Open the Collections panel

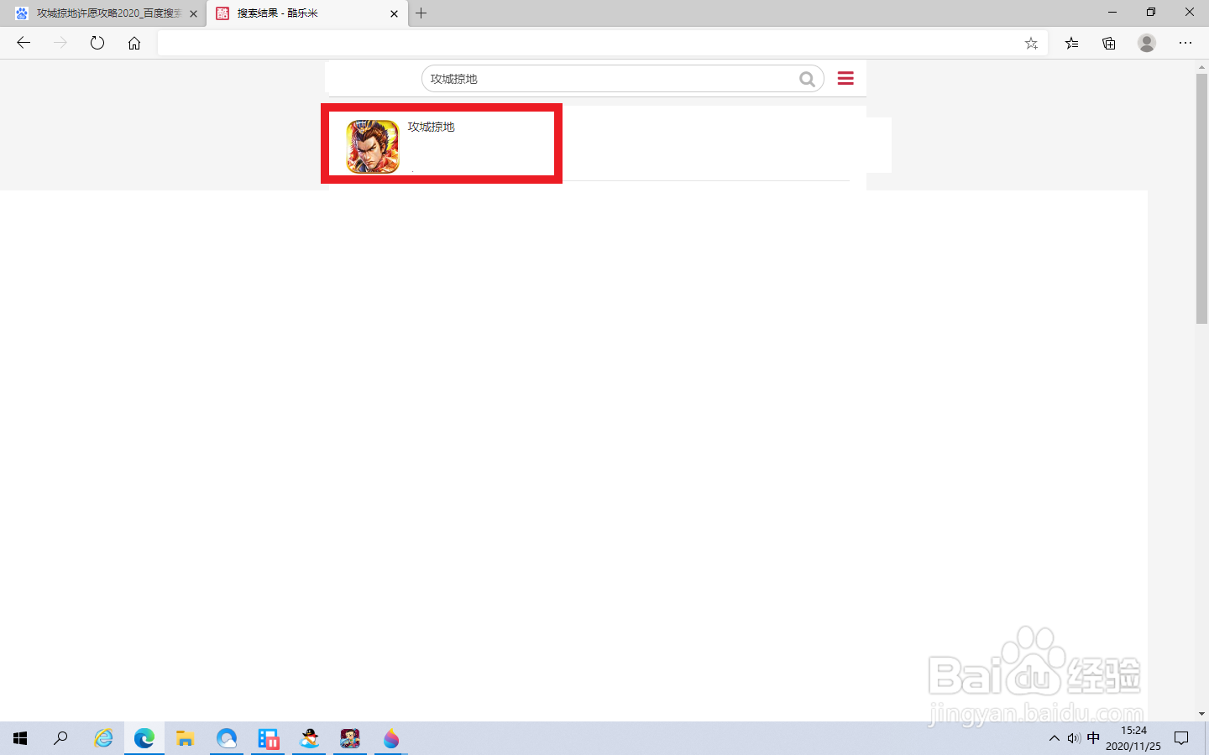click(1109, 43)
